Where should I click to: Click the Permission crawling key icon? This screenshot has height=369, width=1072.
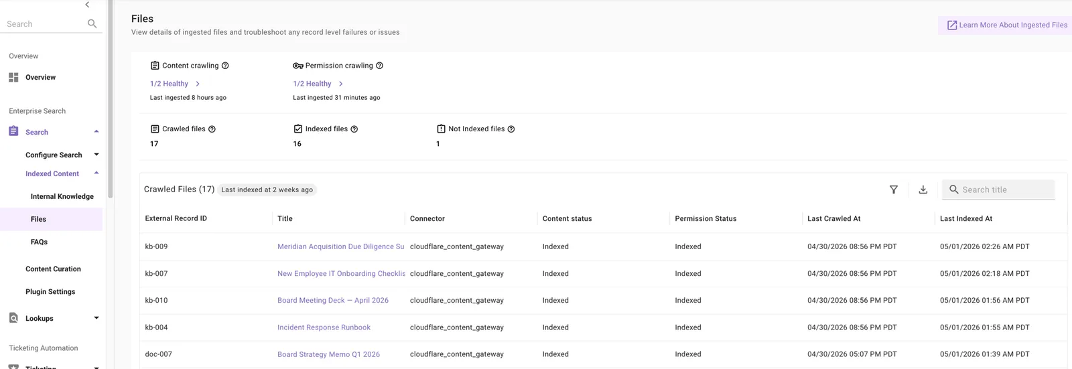(x=298, y=66)
